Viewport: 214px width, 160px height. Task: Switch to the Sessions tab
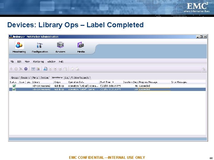(25, 78)
